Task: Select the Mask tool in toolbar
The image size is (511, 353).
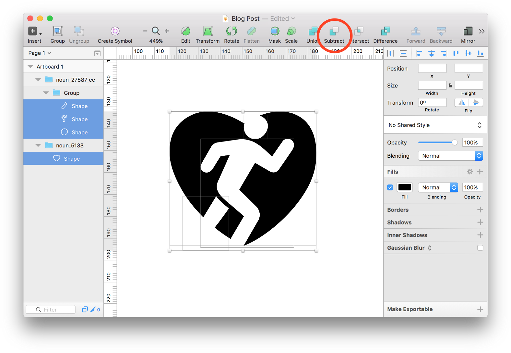Action: 274,31
